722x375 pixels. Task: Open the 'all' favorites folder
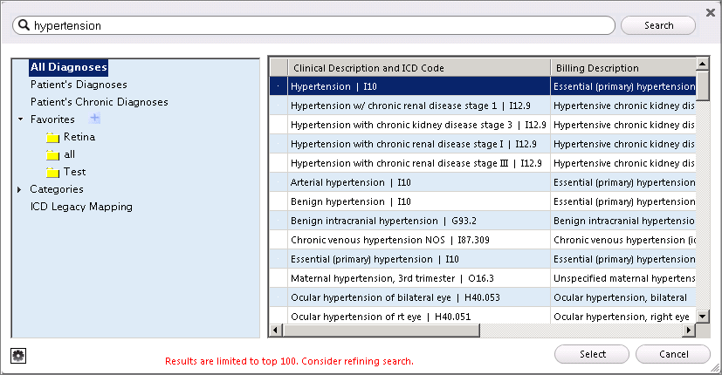tap(69, 154)
